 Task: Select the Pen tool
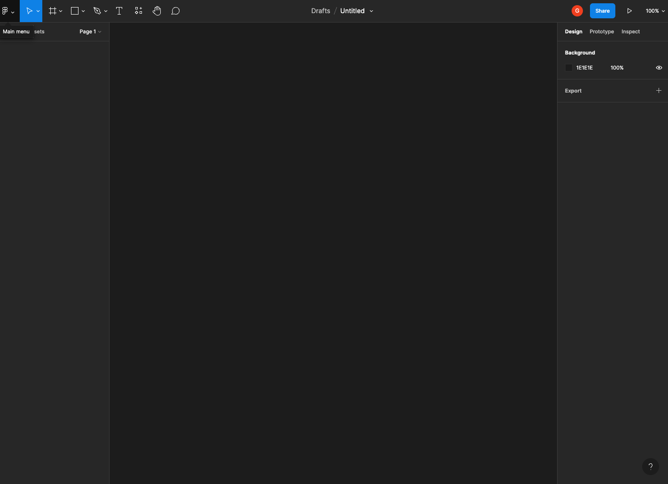point(97,11)
